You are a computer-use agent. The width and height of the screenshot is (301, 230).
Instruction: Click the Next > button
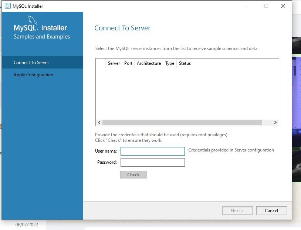(238, 211)
